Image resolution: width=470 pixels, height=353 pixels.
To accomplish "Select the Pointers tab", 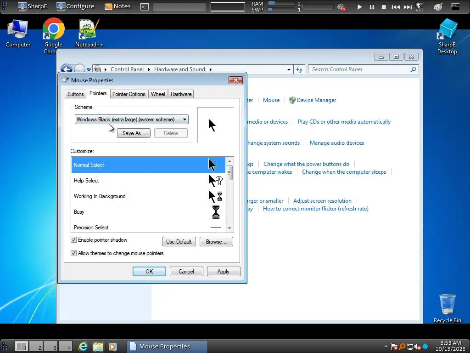I will (98, 93).
